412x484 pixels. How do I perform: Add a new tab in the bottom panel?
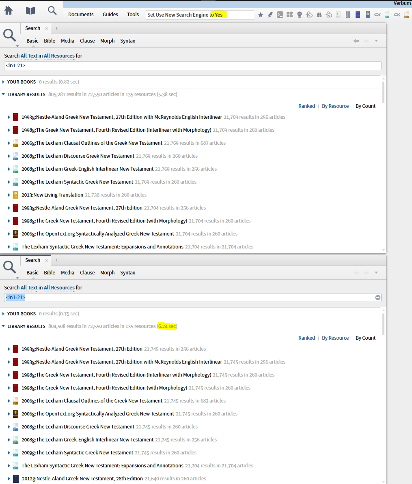pos(56,260)
